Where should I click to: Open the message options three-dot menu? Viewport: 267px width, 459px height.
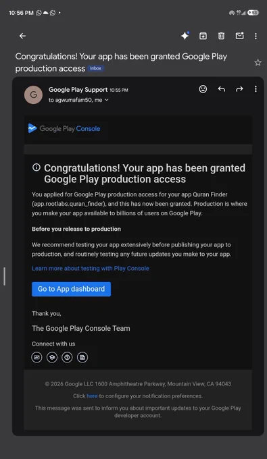click(256, 89)
